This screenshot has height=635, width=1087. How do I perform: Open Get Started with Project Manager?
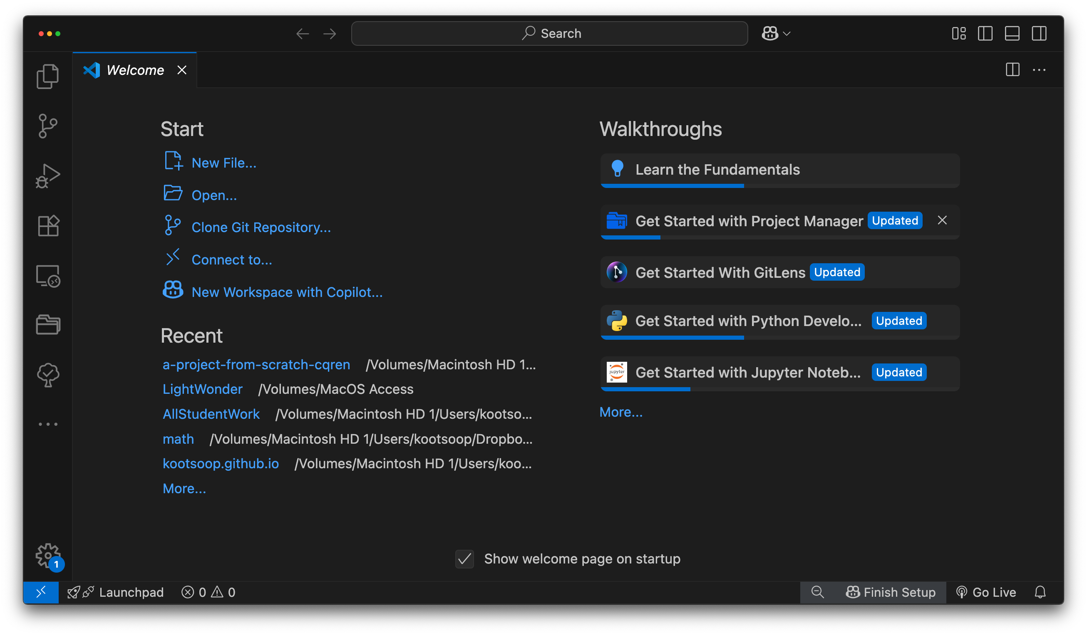point(780,221)
